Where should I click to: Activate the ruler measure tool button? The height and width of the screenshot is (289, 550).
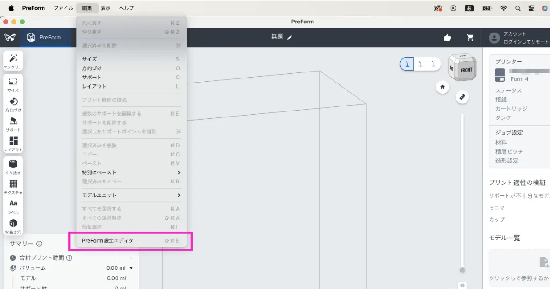462,97
